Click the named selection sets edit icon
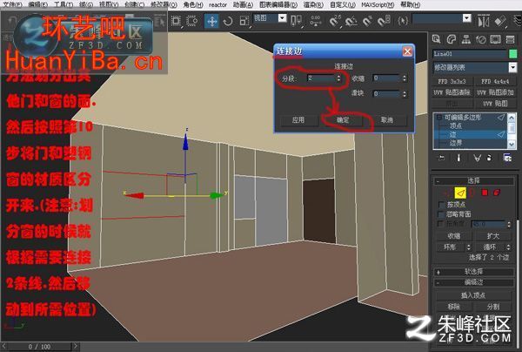The height and width of the screenshot is (352, 522). [403, 21]
